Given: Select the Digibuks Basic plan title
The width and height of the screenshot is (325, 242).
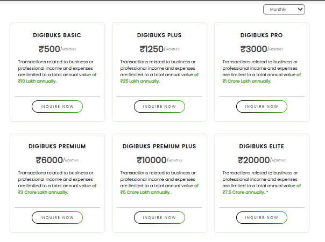Looking at the screenshot, I should pos(57,35).
